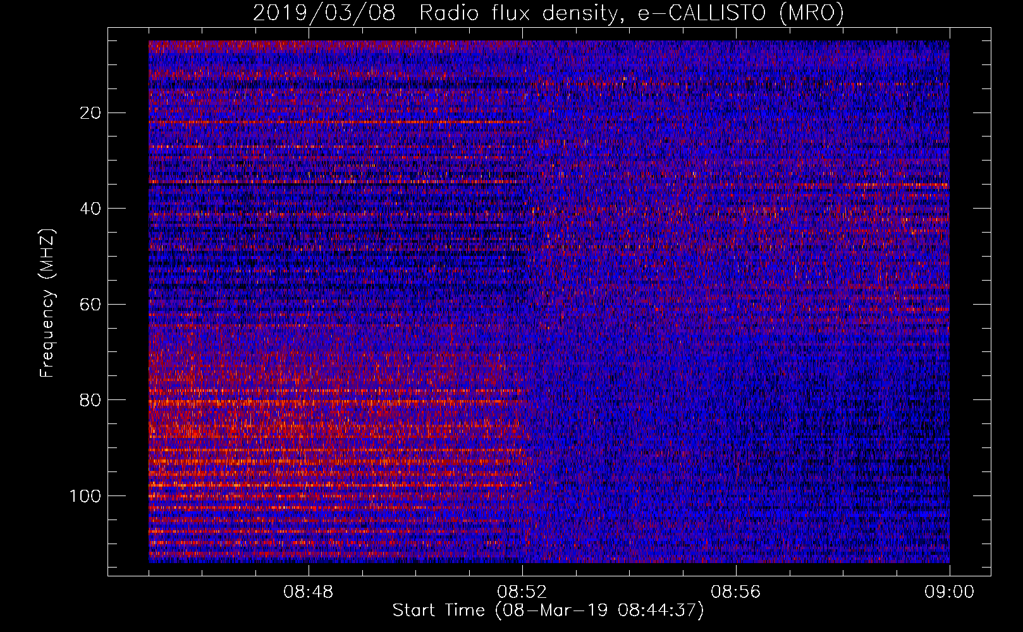Click the 80 frequency tick label
The image size is (1023, 632).
click(91, 400)
